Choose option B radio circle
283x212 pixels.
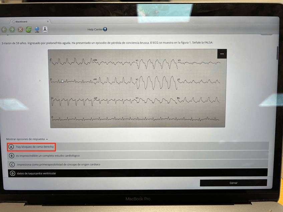click(12, 156)
